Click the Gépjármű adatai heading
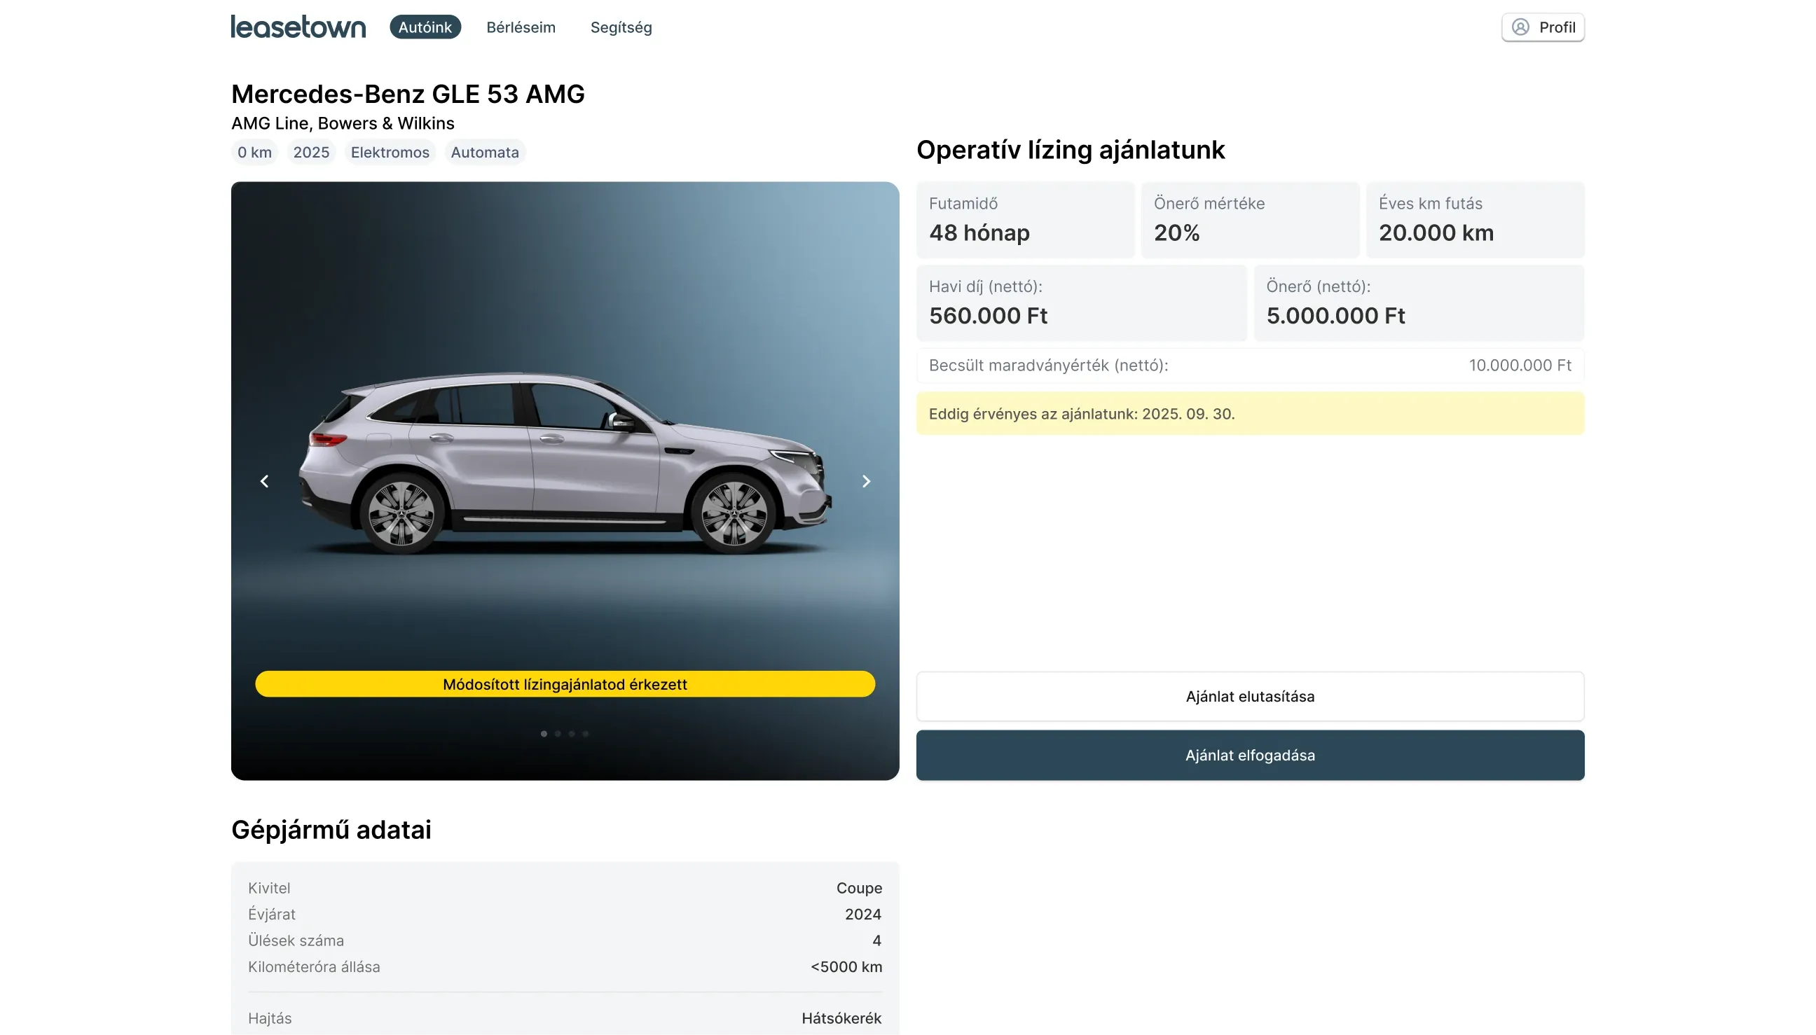Screen dimensions: 1816x1035 pos(331,830)
